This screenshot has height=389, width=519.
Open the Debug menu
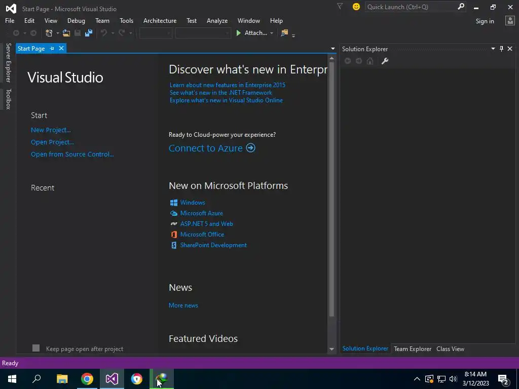click(76, 20)
